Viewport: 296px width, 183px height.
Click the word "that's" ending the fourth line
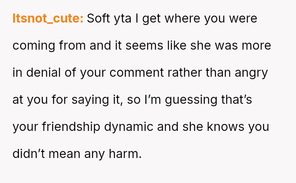coord(236,100)
